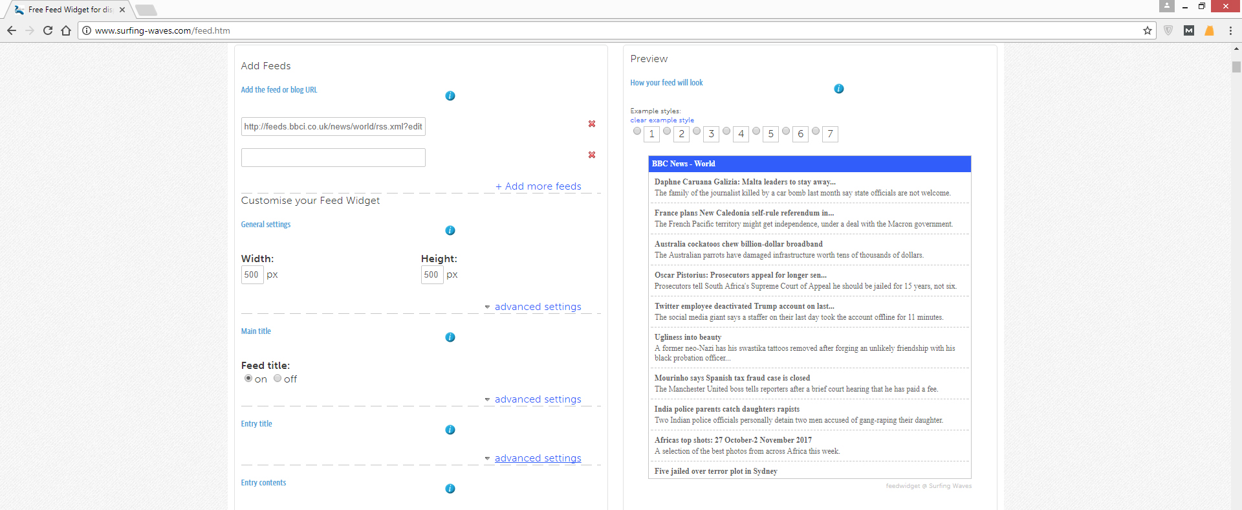Turn feed title on
Screen dimensions: 1242x510
click(x=248, y=379)
